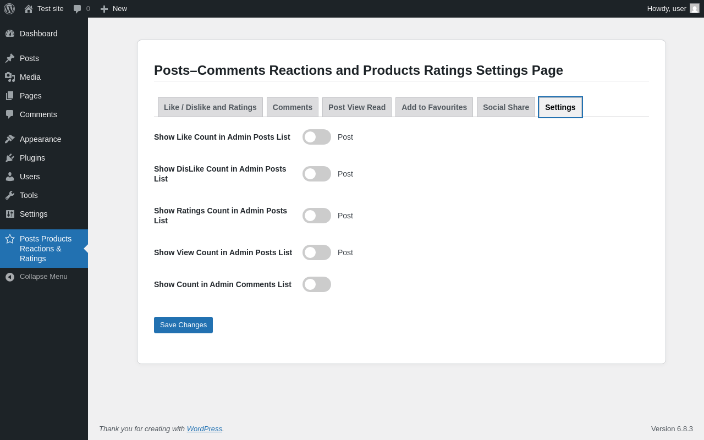This screenshot has height=440, width=704.
Task: Enable Show View Count toggle
Action: [317, 252]
